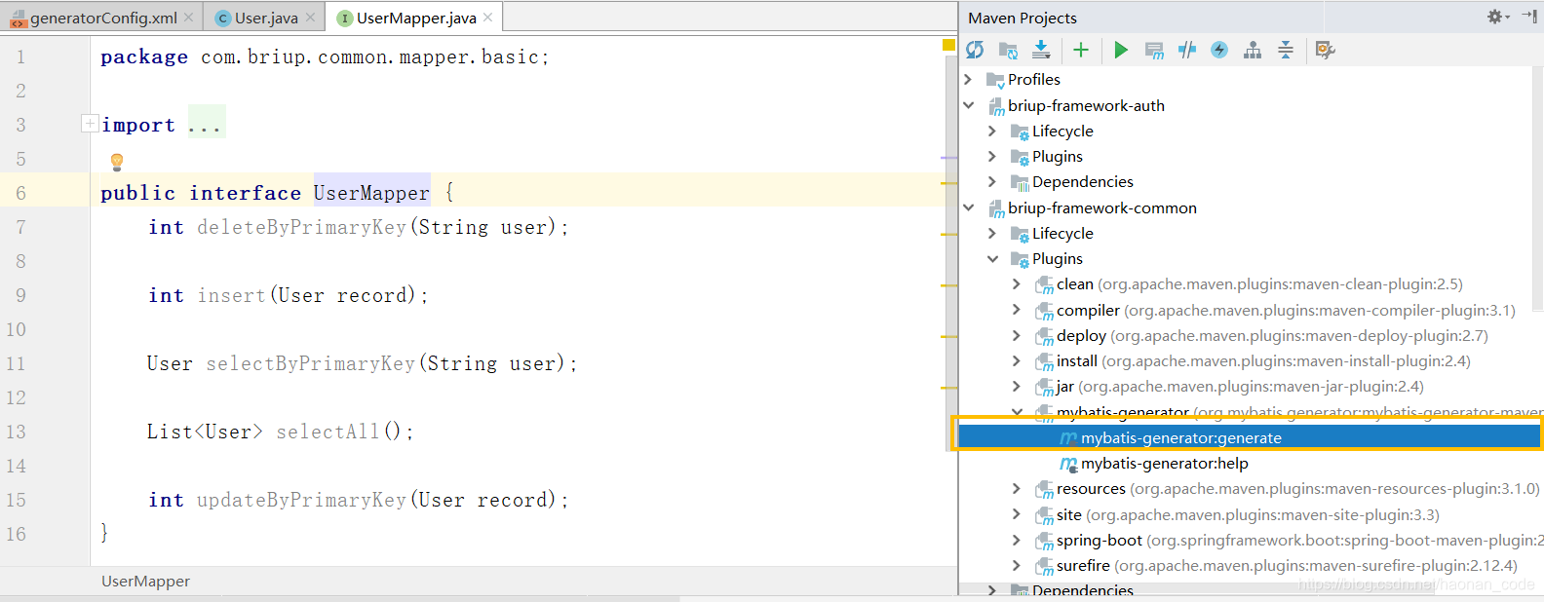Click UserMapper interface name in code
Viewport: 1544px width, 602px height.
[x=371, y=193]
